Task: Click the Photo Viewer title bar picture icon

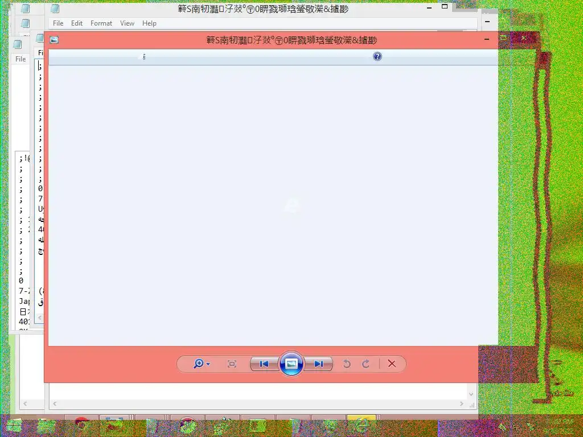Action: point(54,40)
